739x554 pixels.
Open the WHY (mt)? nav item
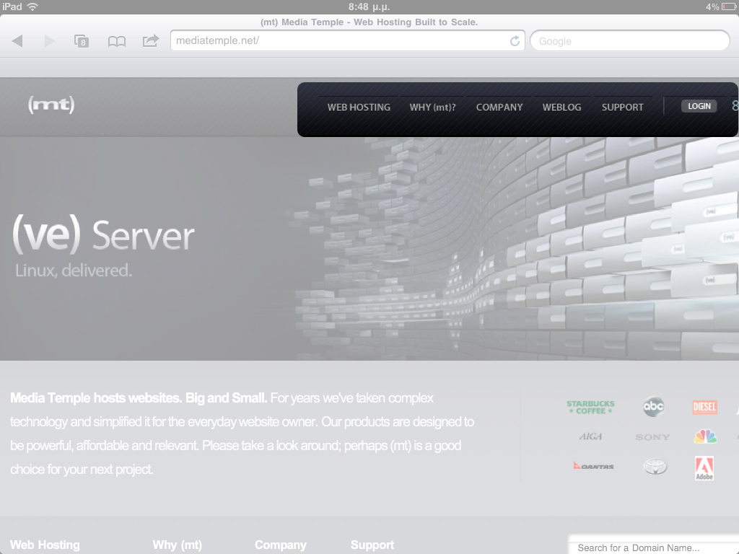click(432, 107)
